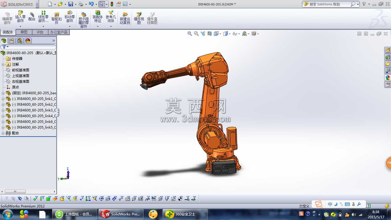Select 原点 in the feature tree

click(15, 87)
